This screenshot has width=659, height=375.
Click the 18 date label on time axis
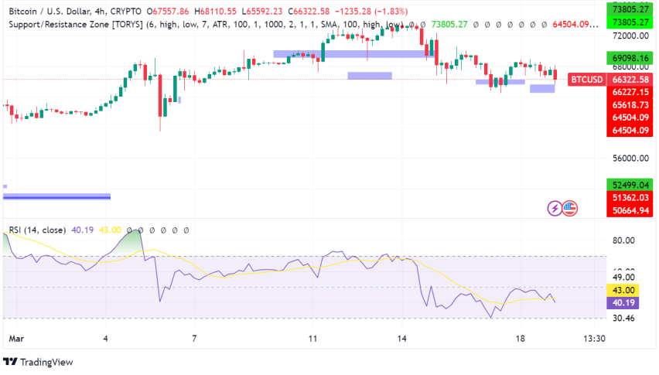(x=521, y=339)
